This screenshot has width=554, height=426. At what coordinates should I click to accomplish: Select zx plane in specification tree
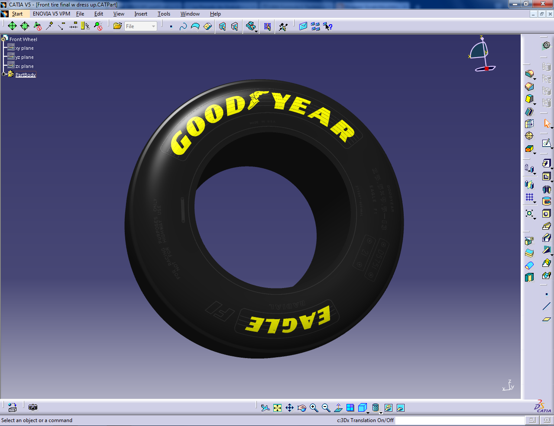click(24, 67)
